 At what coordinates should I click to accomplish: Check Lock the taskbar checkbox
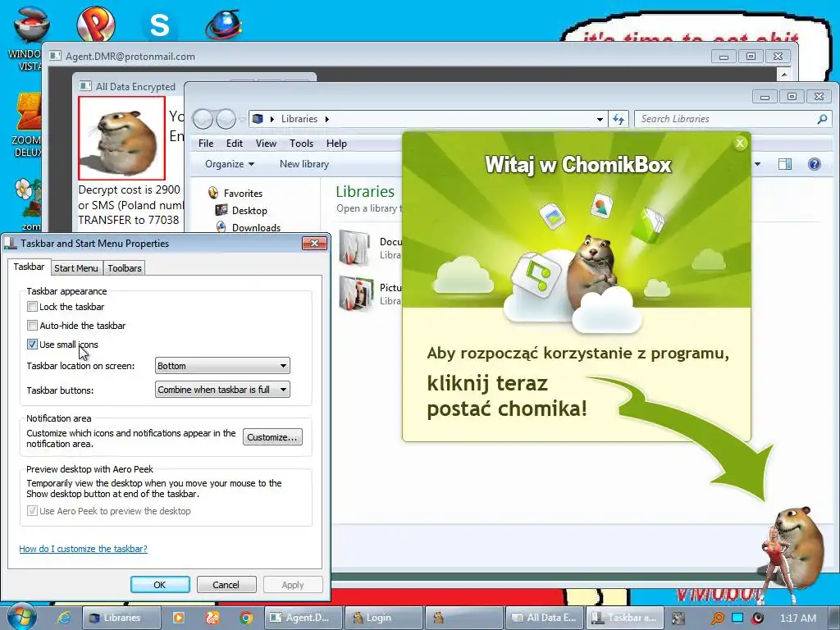coord(32,307)
